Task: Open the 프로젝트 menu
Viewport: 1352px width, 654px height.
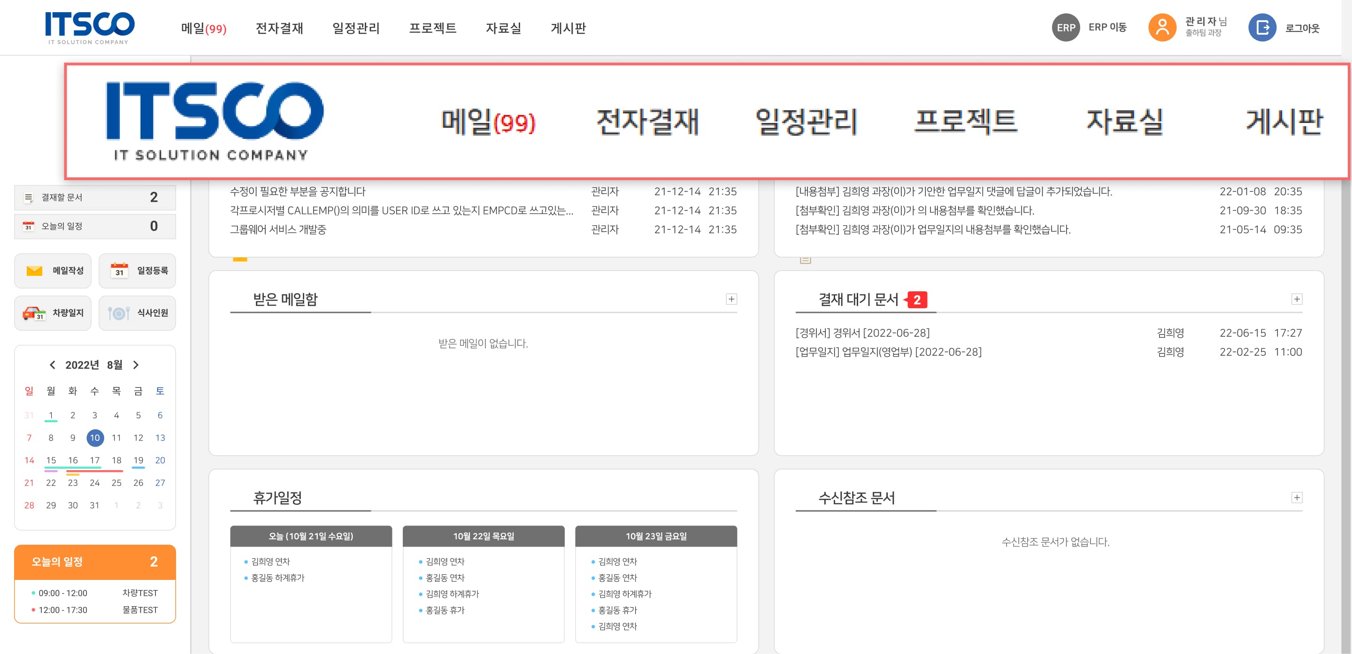Action: pos(432,28)
